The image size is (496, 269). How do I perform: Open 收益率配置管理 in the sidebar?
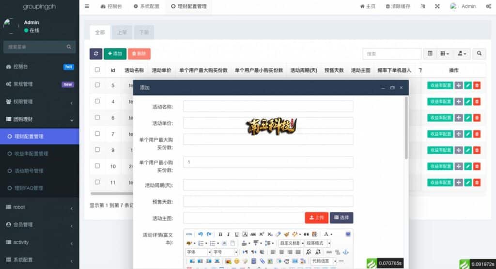tap(31, 154)
